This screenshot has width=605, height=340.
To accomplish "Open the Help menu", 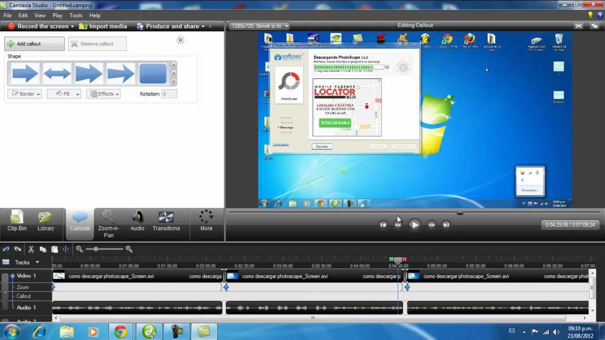I will [x=95, y=16].
